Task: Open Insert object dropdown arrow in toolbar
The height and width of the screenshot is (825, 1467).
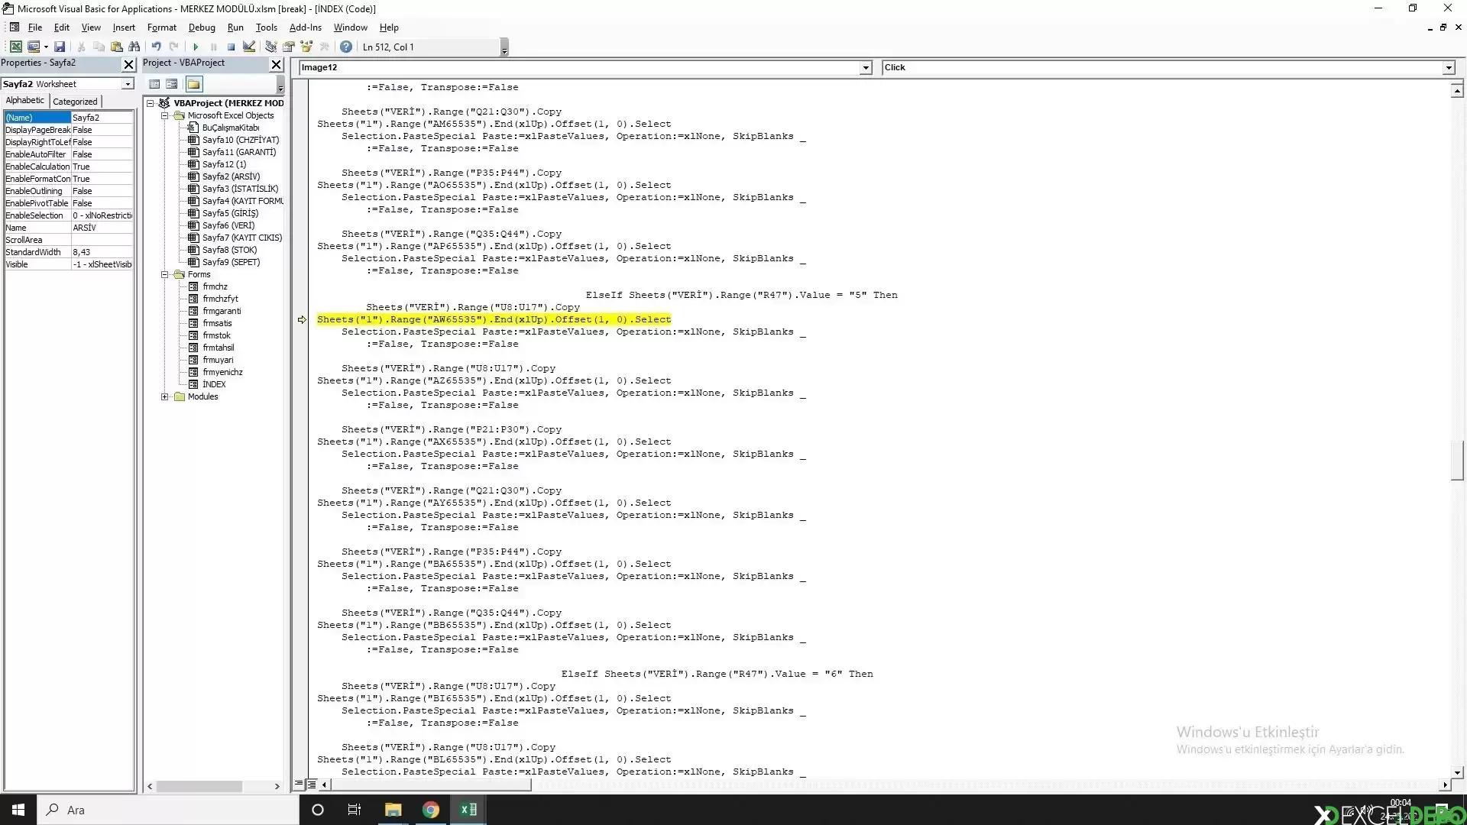Action: 46,47
